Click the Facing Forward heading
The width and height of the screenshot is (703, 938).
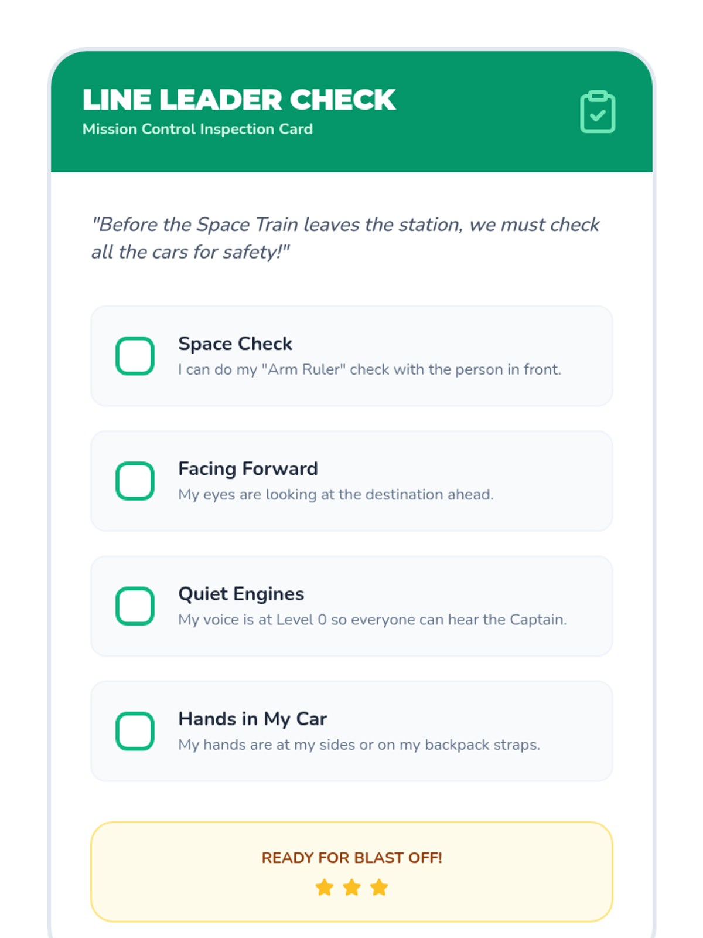click(x=248, y=468)
